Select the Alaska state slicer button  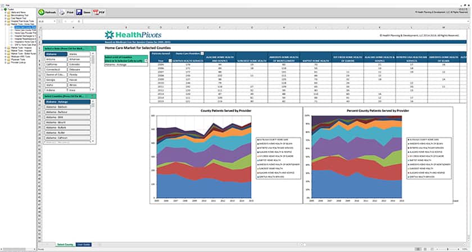[79, 54]
